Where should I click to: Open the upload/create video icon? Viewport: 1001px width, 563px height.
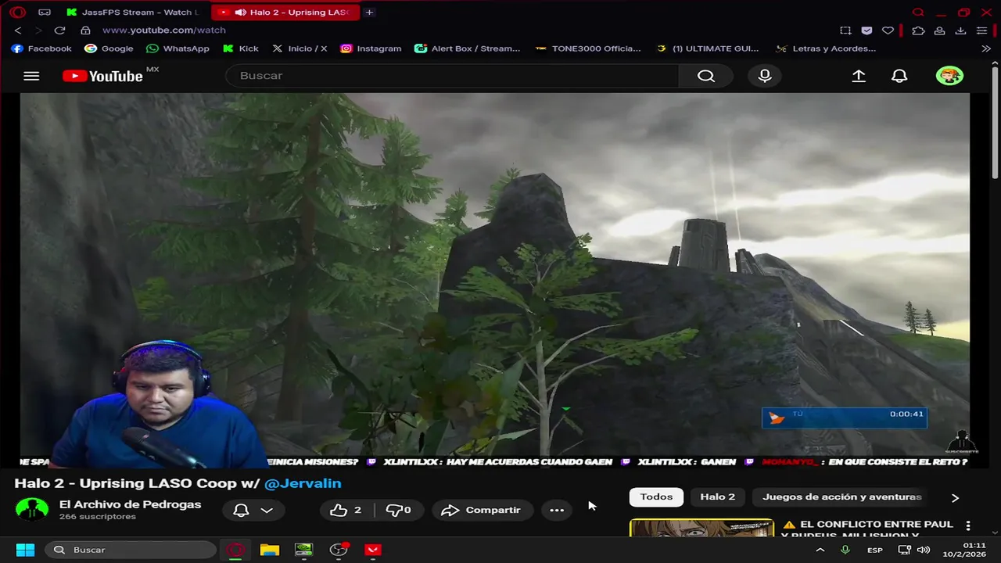pos(859,76)
